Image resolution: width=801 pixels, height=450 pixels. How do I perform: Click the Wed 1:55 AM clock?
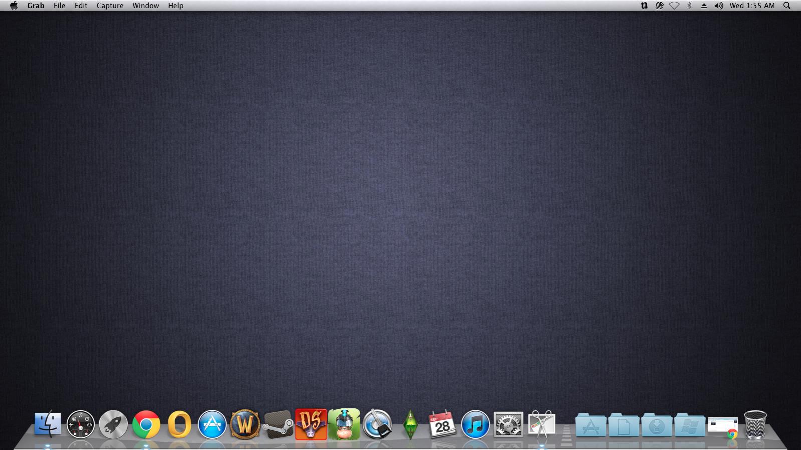752,6
